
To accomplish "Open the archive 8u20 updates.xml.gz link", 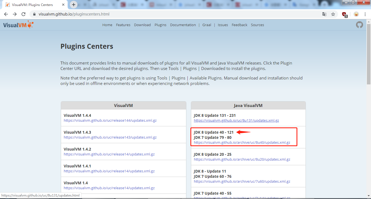I will pyautogui.click(x=242, y=159).
